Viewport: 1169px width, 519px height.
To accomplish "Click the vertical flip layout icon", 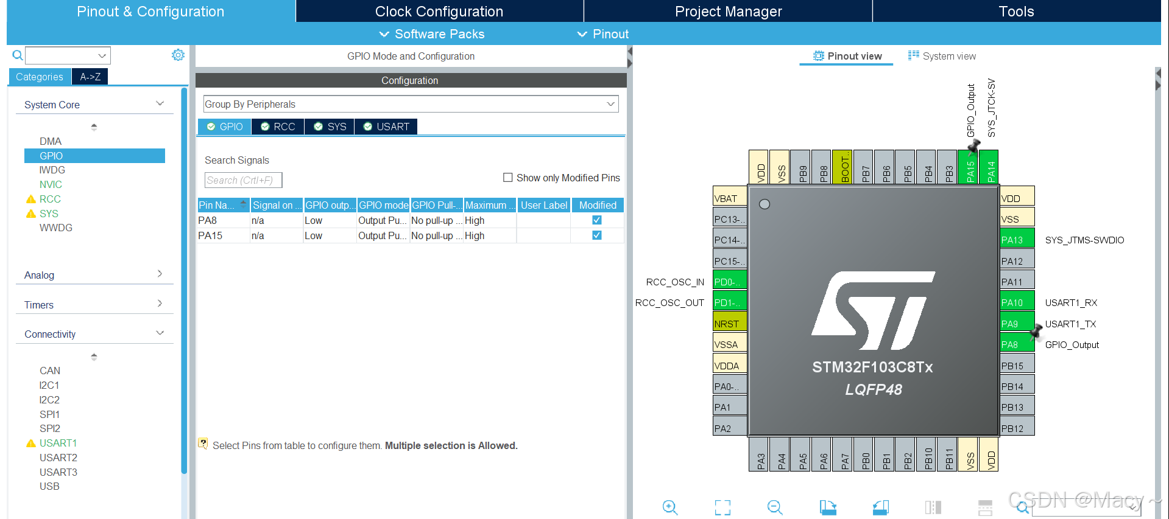I will click(933, 507).
